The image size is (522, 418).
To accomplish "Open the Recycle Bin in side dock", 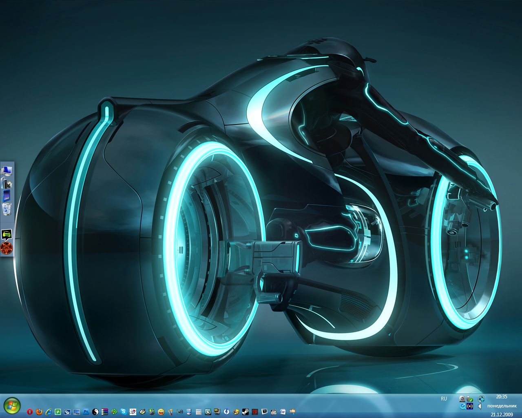I will coord(7,209).
